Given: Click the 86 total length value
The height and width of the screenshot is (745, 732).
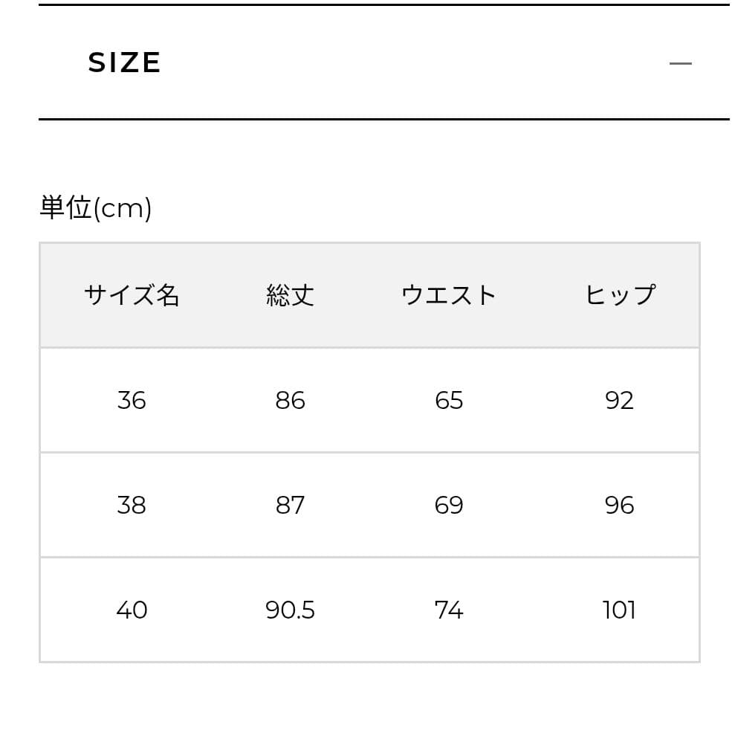Looking at the screenshot, I should (290, 401).
